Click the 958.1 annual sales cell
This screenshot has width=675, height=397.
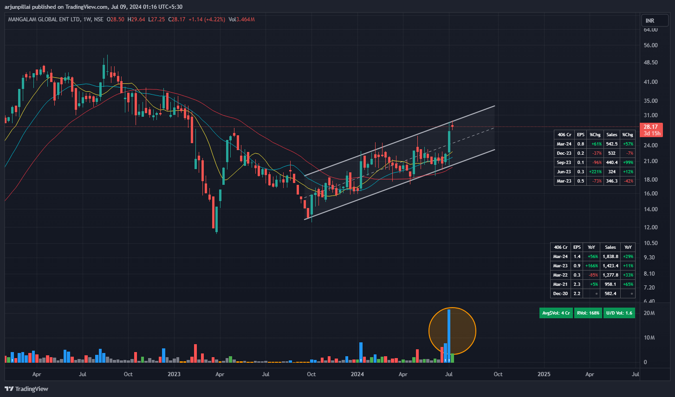tap(610, 284)
